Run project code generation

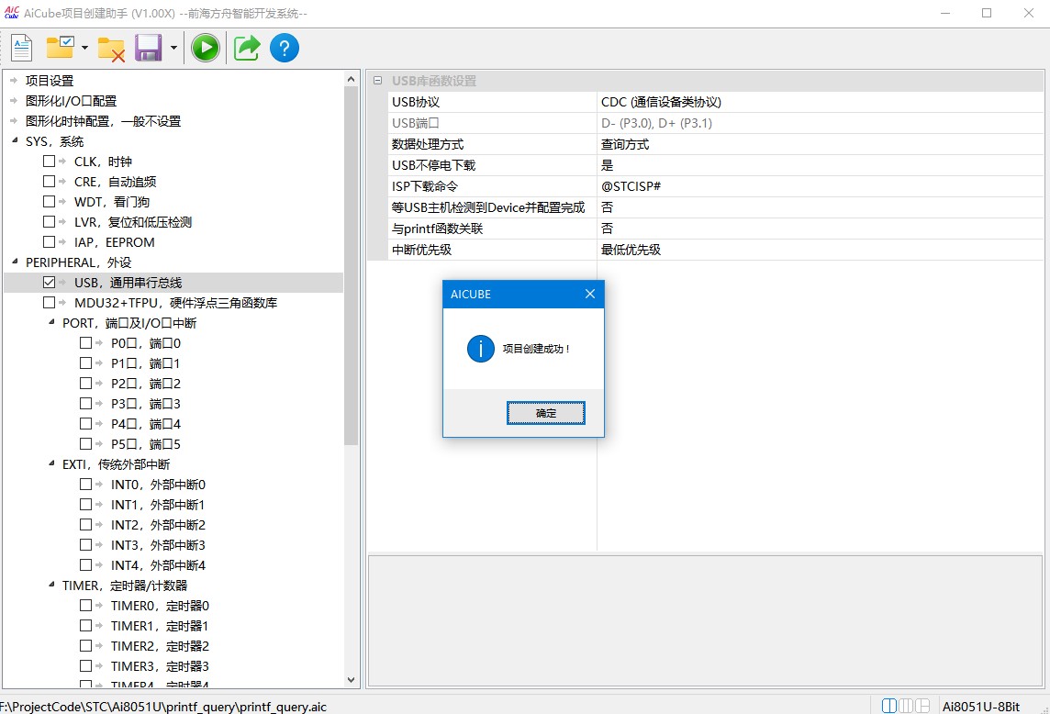pyautogui.click(x=205, y=47)
